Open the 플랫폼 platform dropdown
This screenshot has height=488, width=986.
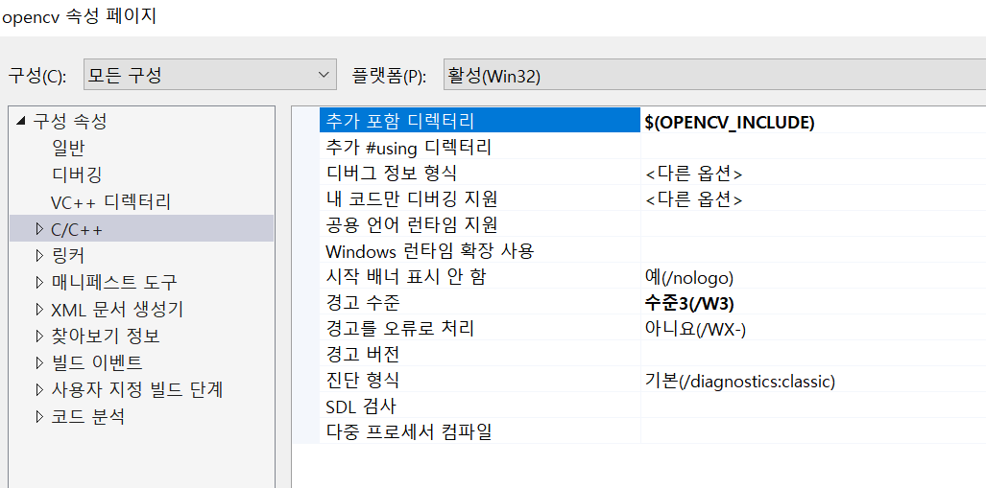coord(714,76)
